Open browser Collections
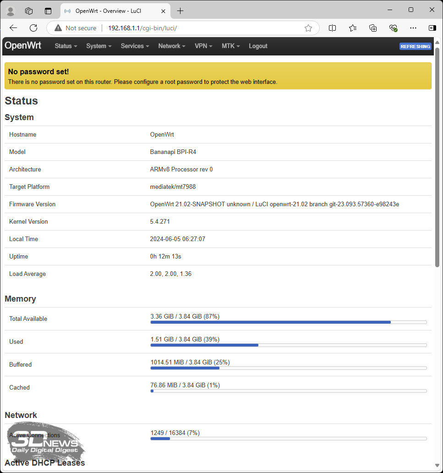Screen dimensions: 443x473 pyautogui.click(x=373, y=28)
